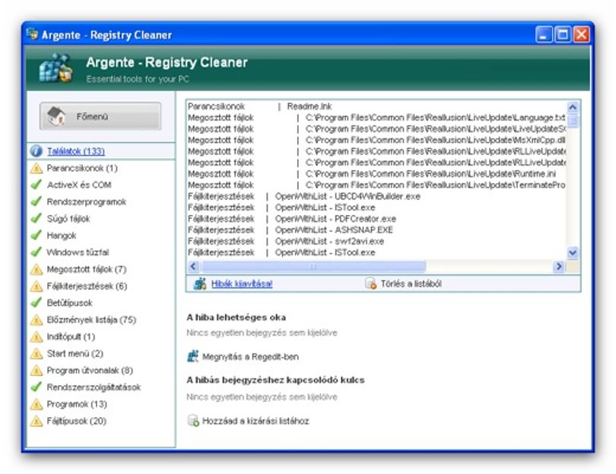Select the Előzmények listája (75) category
Screen dimensions: 616x474
(x=91, y=320)
